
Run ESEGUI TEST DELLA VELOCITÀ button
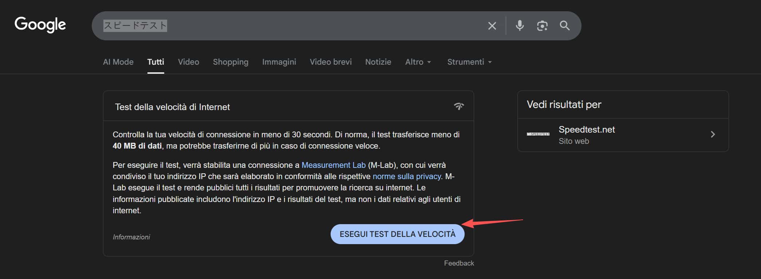(x=397, y=234)
